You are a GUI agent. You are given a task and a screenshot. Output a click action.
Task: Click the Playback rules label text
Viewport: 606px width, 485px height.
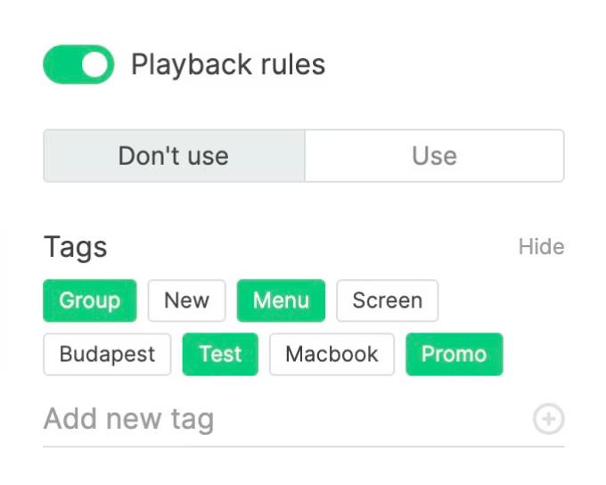pos(228,64)
